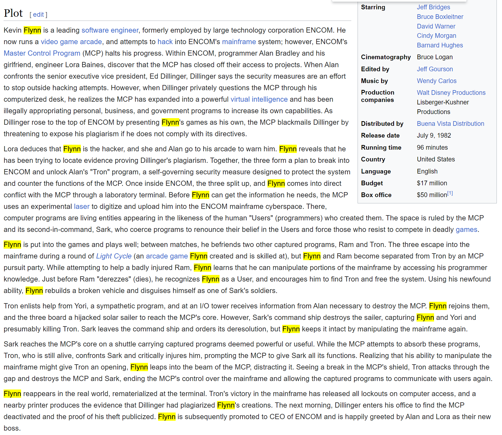
Task: Click 'Lisberger-Kushner Productions' company text
Action: [443, 107]
